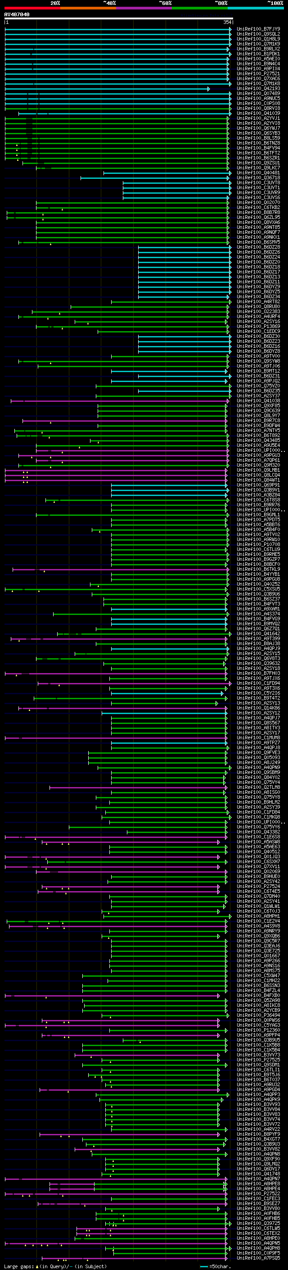Select hit label UniRef100_A8HPE8
The height and width of the screenshot is (1270, 288).
click(x=258, y=1184)
